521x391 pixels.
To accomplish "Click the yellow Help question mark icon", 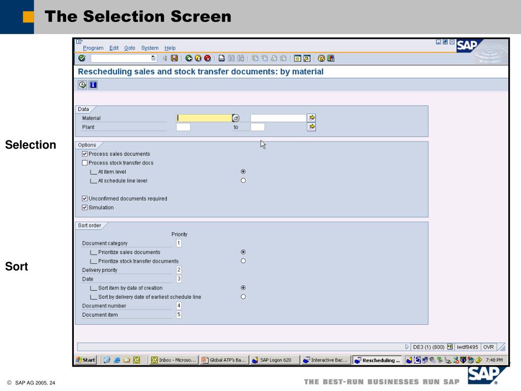I will click(x=322, y=59).
